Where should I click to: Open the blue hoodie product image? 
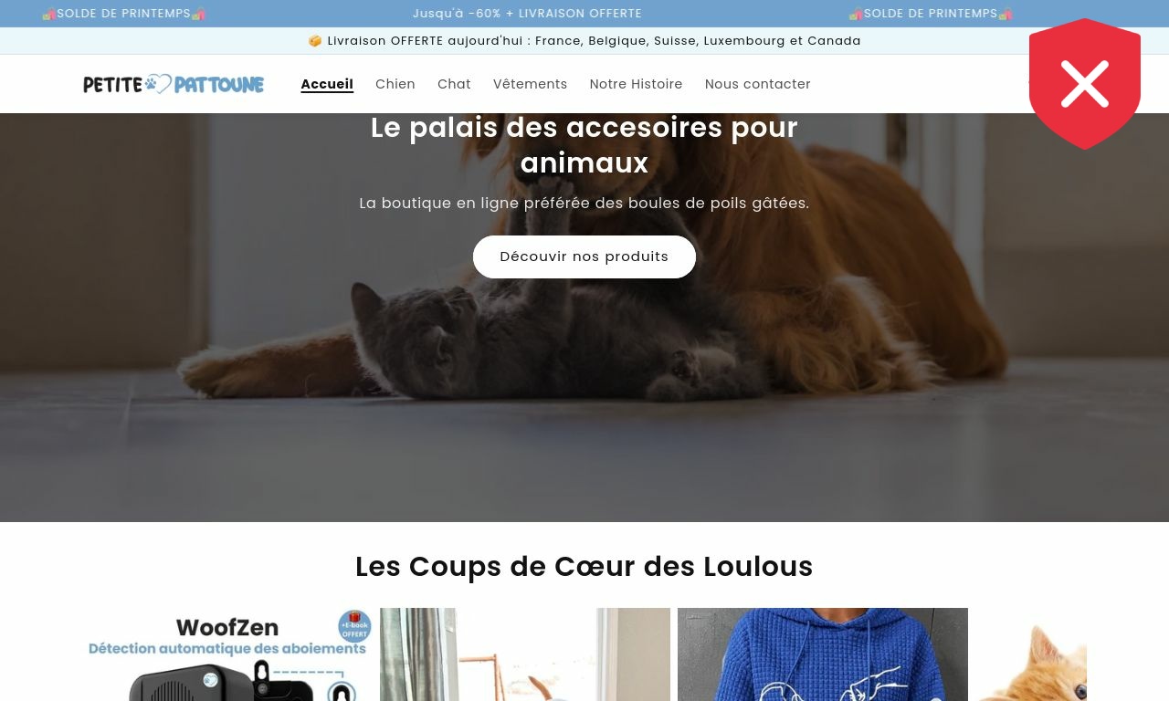click(823, 654)
